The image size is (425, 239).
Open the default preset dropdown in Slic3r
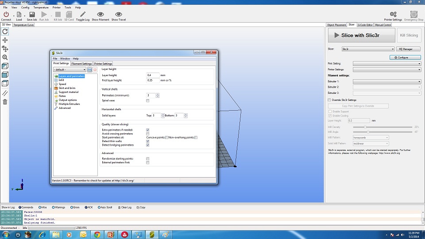coord(70,69)
